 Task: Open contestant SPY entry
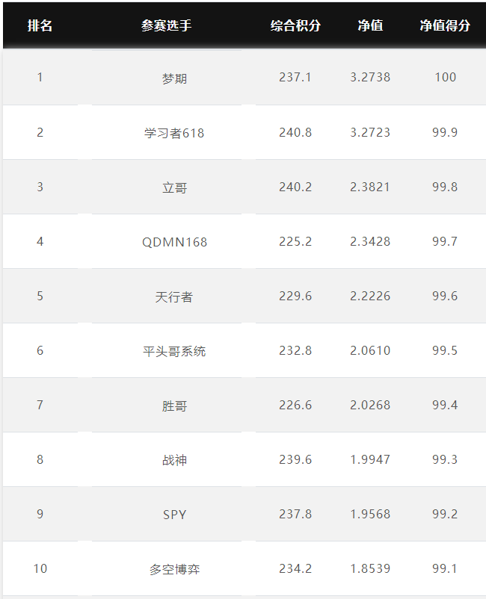(174, 515)
